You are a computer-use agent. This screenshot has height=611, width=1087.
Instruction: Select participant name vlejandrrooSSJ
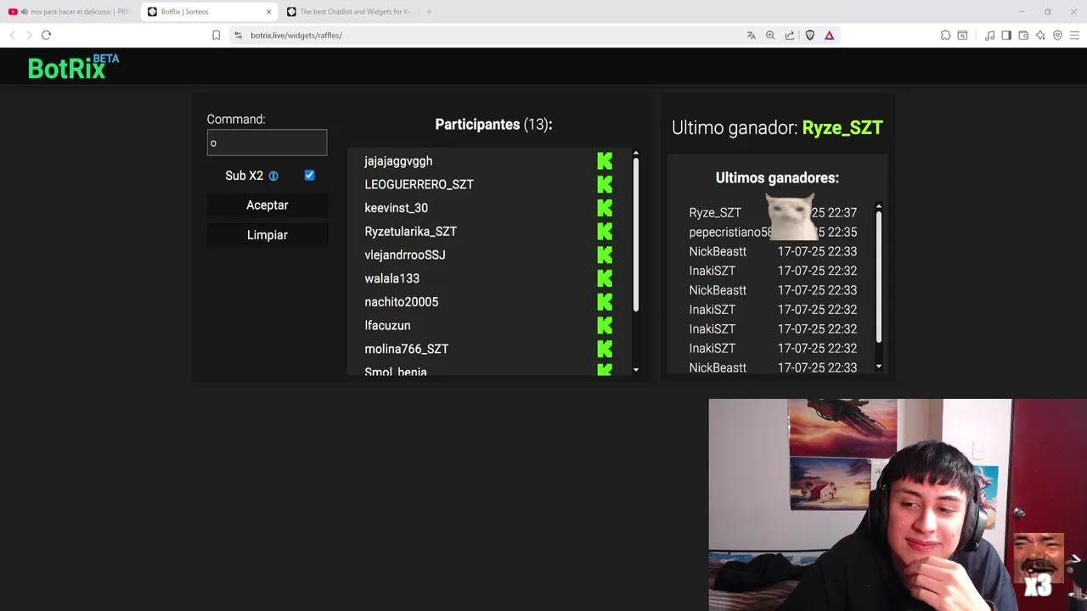pyautogui.click(x=405, y=255)
